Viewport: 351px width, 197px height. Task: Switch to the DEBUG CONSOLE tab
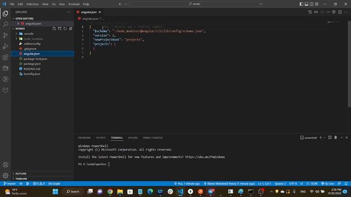tap(153, 138)
